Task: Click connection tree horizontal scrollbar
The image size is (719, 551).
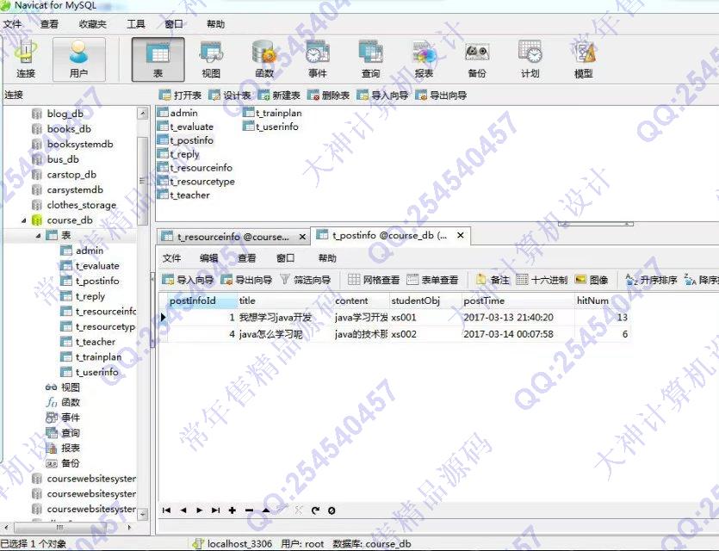Action: click(x=59, y=527)
